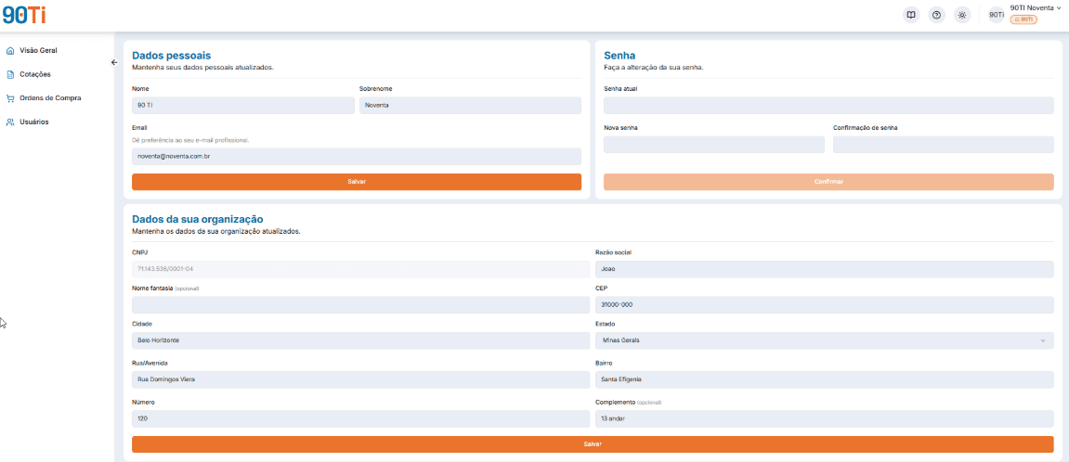Click the orange 90TI organization badge
The height and width of the screenshot is (462, 1069).
[x=1023, y=19]
